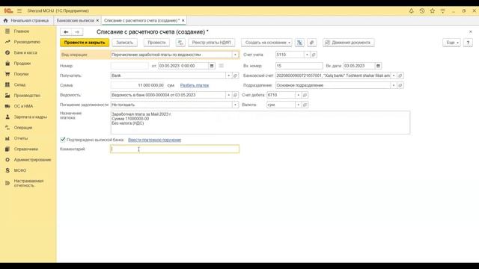The width and height of the screenshot is (479, 269).
Task: Click Провести и закрыть button
Action: [85, 43]
